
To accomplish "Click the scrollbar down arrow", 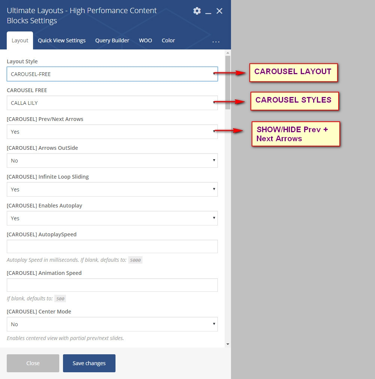I will click(228, 344).
